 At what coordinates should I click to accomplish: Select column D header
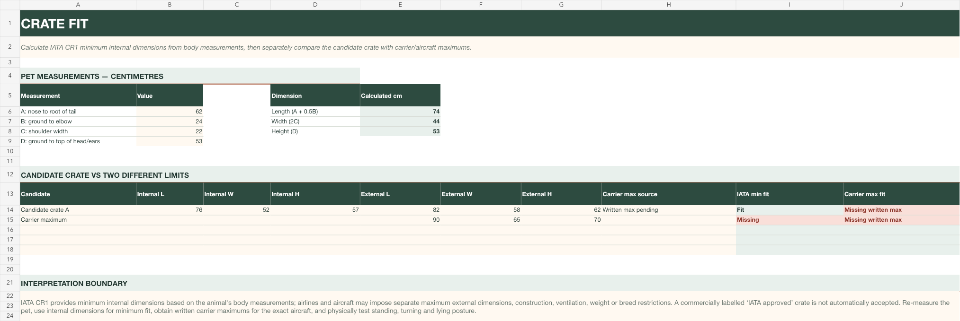[315, 5]
